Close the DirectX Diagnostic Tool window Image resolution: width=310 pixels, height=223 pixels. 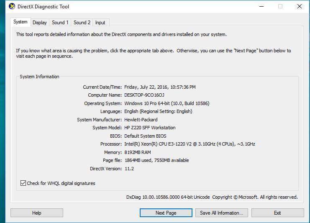click(300, 6)
